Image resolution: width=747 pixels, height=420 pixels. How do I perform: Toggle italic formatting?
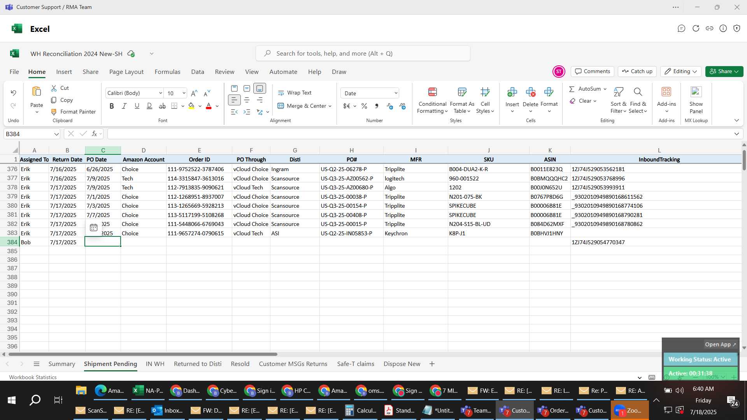pos(124,106)
